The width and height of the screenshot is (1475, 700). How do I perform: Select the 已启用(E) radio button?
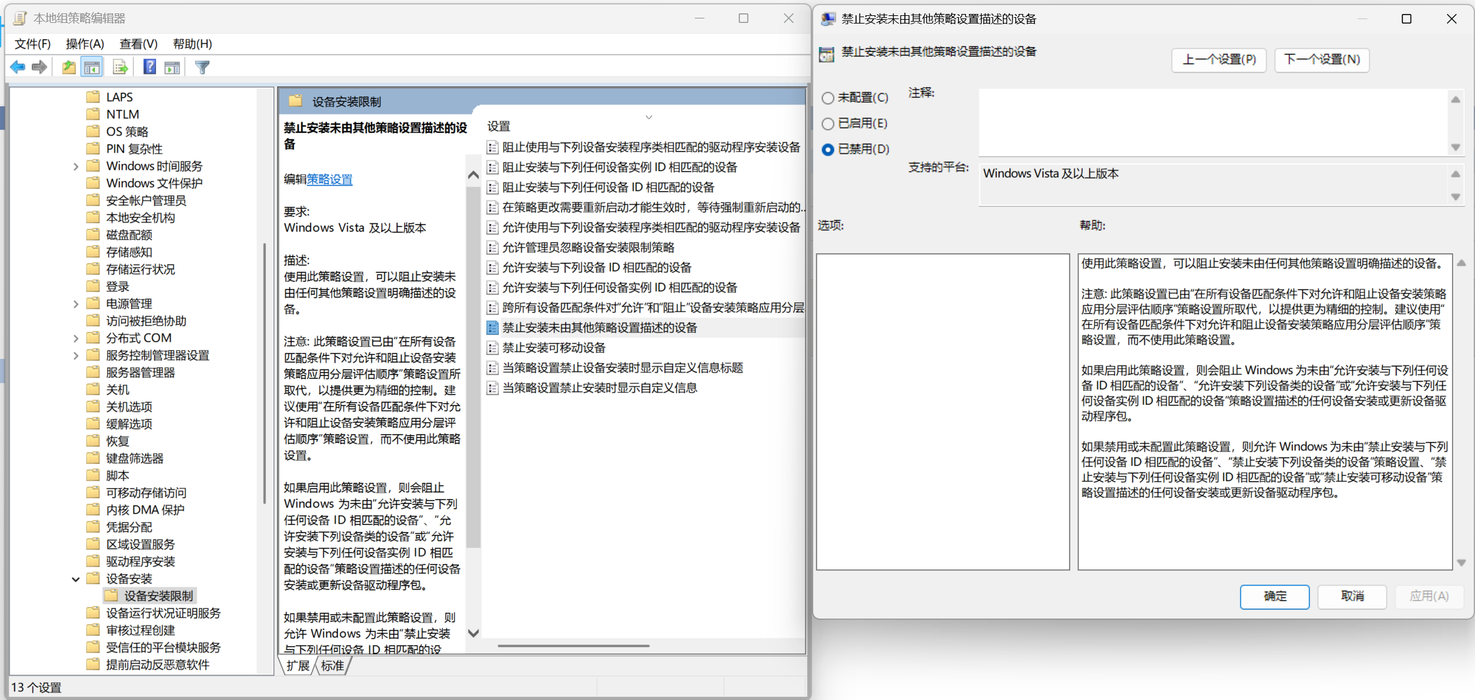(x=828, y=123)
